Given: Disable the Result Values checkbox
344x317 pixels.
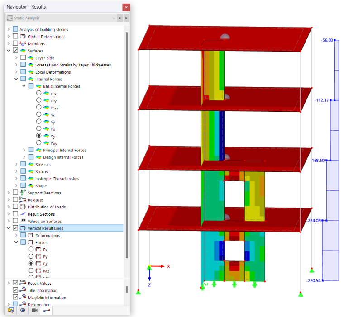Looking at the screenshot, I should (15, 283).
